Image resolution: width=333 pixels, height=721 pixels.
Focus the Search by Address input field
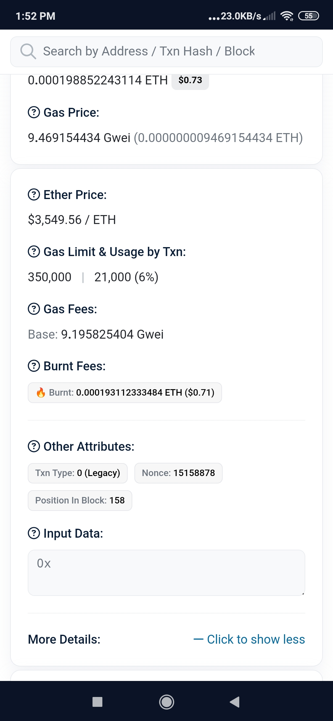[166, 51]
